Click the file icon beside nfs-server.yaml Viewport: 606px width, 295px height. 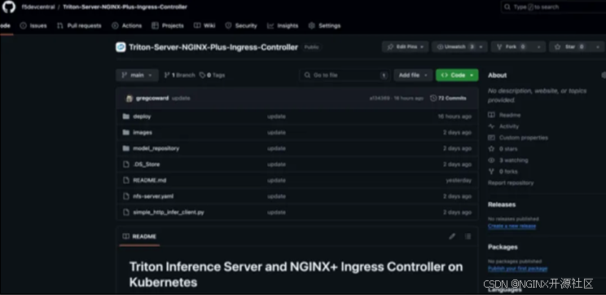click(x=125, y=196)
